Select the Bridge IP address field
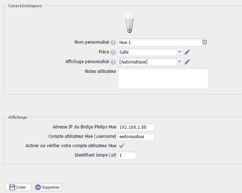The width and height of the screenshot is (242, 193). point(136,127)
